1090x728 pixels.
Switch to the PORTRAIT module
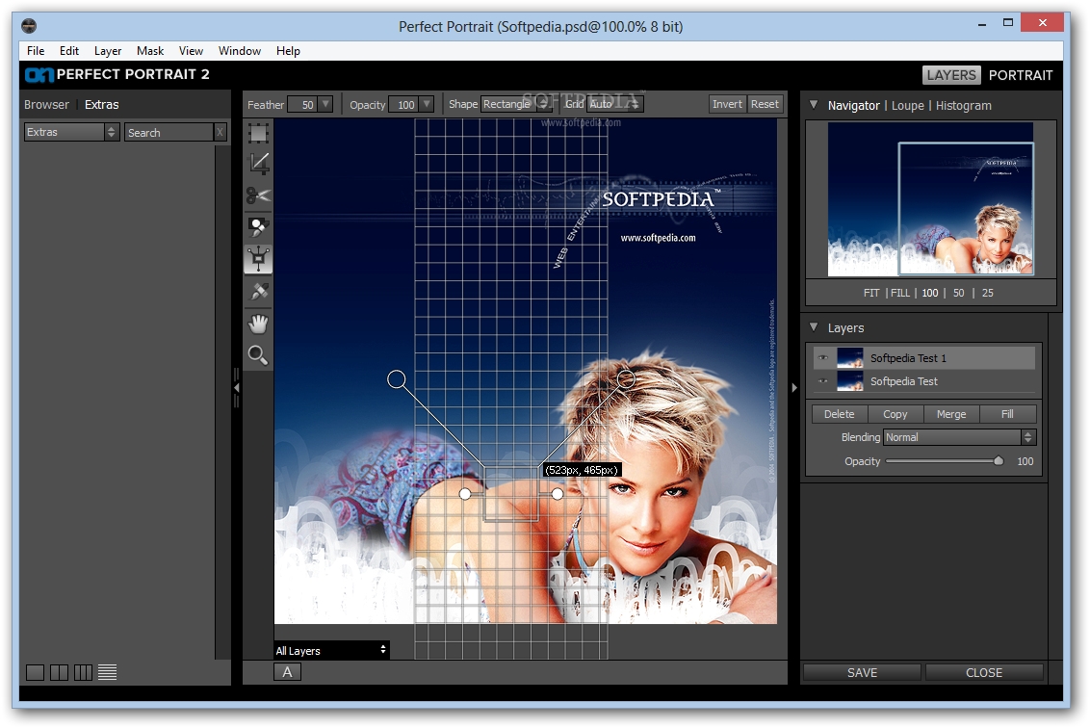(1021, 75)
